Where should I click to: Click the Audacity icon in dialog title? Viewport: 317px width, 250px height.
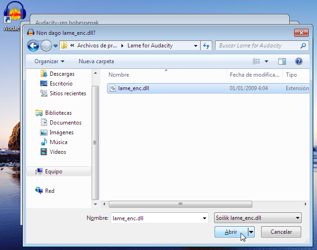[31, 33]
